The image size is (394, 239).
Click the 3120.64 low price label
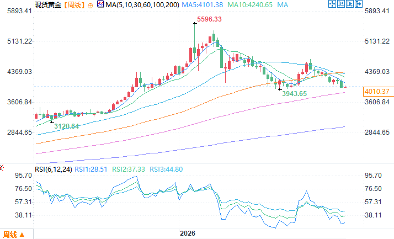[67, 126]
